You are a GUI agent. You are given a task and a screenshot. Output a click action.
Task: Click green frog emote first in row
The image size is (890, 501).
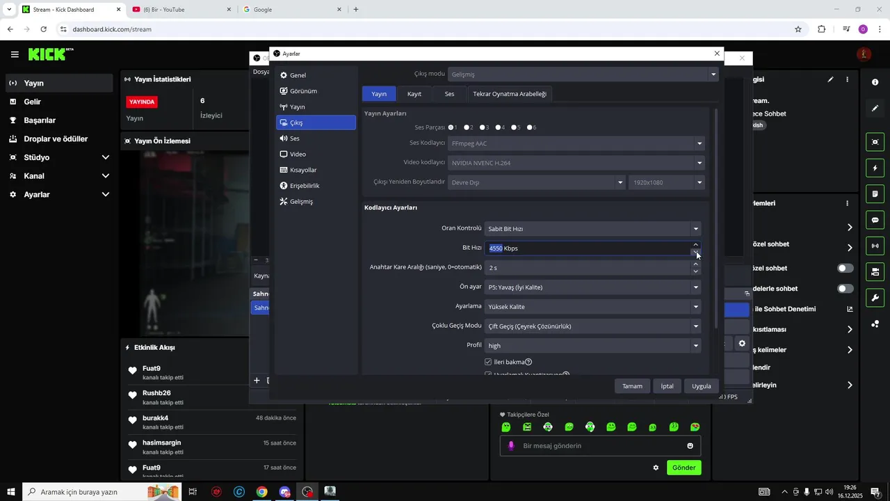pyautogui.click(x=506, y=427)
